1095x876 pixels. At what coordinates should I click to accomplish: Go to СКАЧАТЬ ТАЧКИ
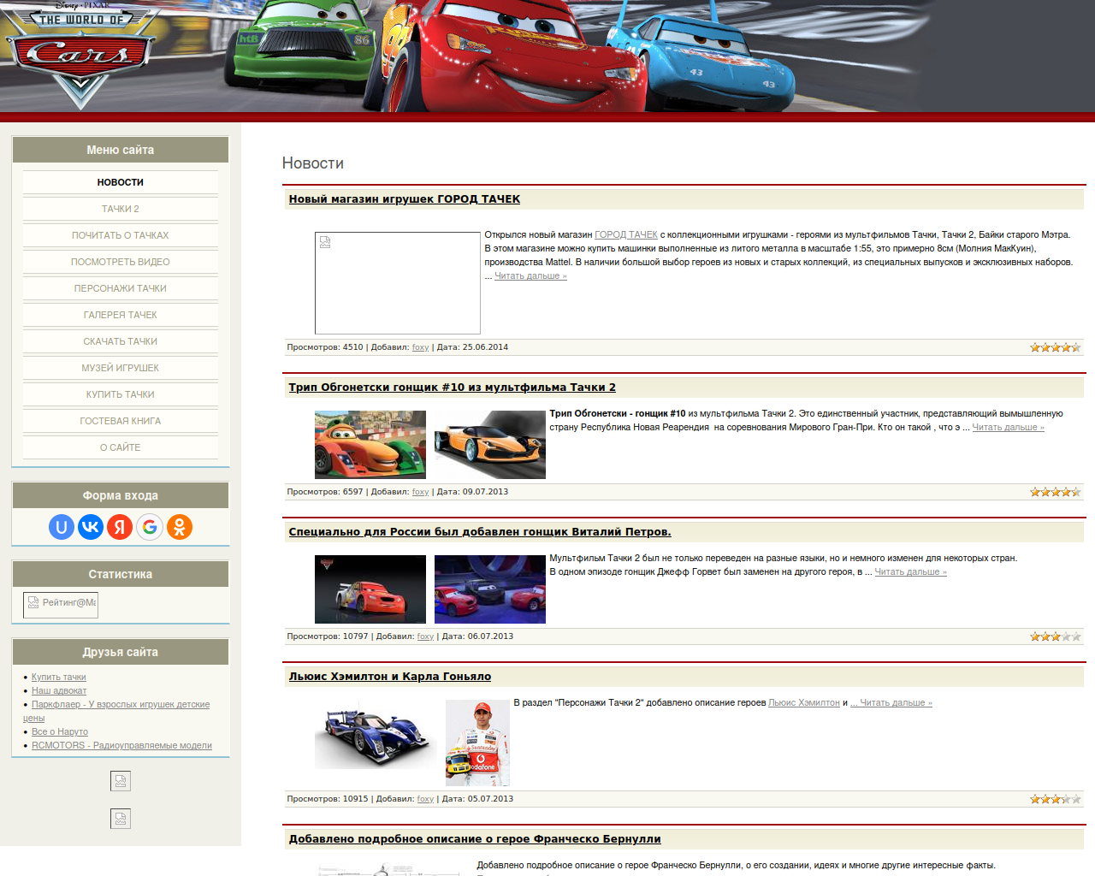click(121, 341)
